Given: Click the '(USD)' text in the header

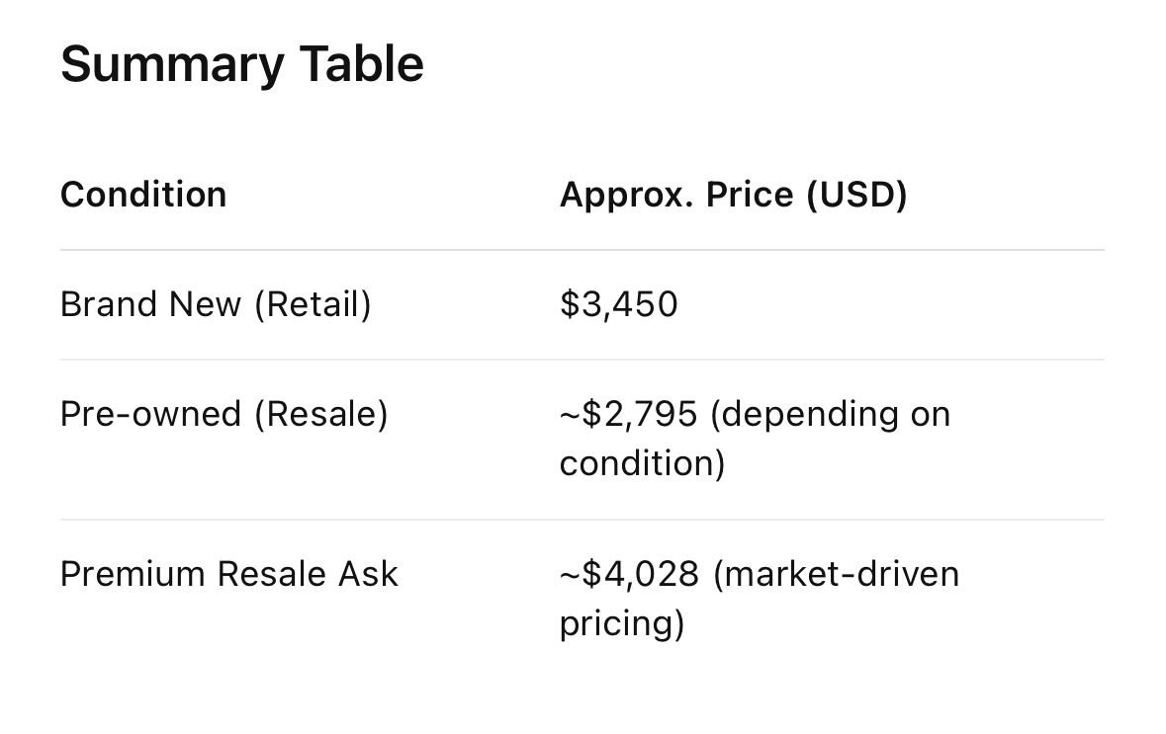Looking at the screenshot, I should pos(856,195).
